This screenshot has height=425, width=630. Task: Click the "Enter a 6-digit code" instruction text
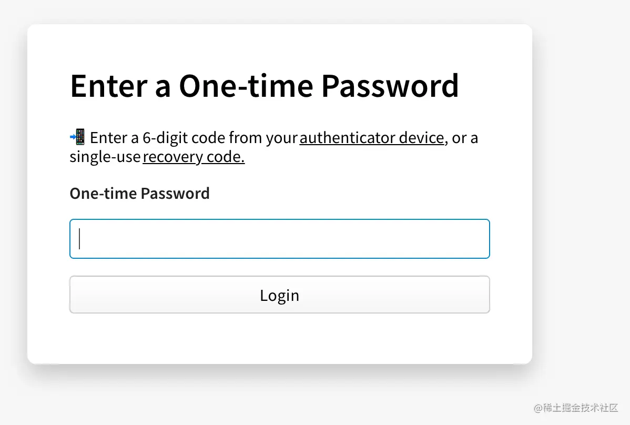click(158, 138)
